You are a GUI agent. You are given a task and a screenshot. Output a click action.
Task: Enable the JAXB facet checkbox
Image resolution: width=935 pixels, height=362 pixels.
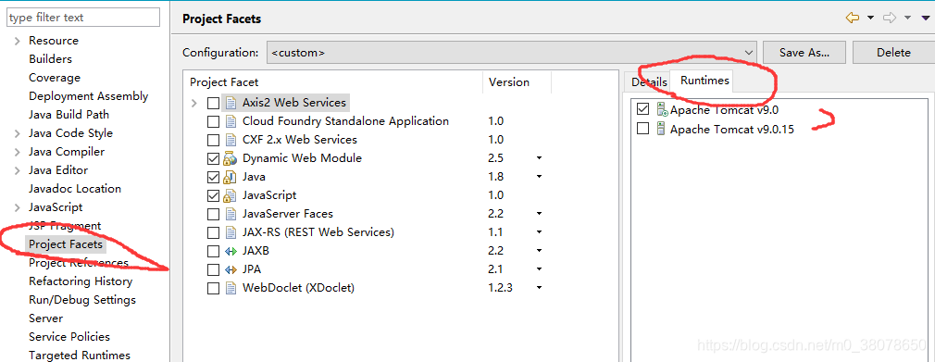click(x=213, y=251)
